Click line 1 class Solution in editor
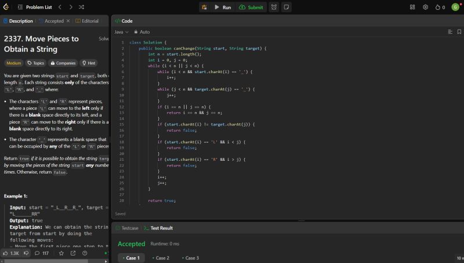The height and width of the screenshot is (263, 464). [148, 42]
